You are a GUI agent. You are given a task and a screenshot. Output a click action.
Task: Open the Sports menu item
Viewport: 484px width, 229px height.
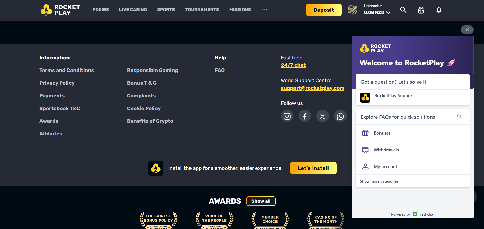click(166, 10)
